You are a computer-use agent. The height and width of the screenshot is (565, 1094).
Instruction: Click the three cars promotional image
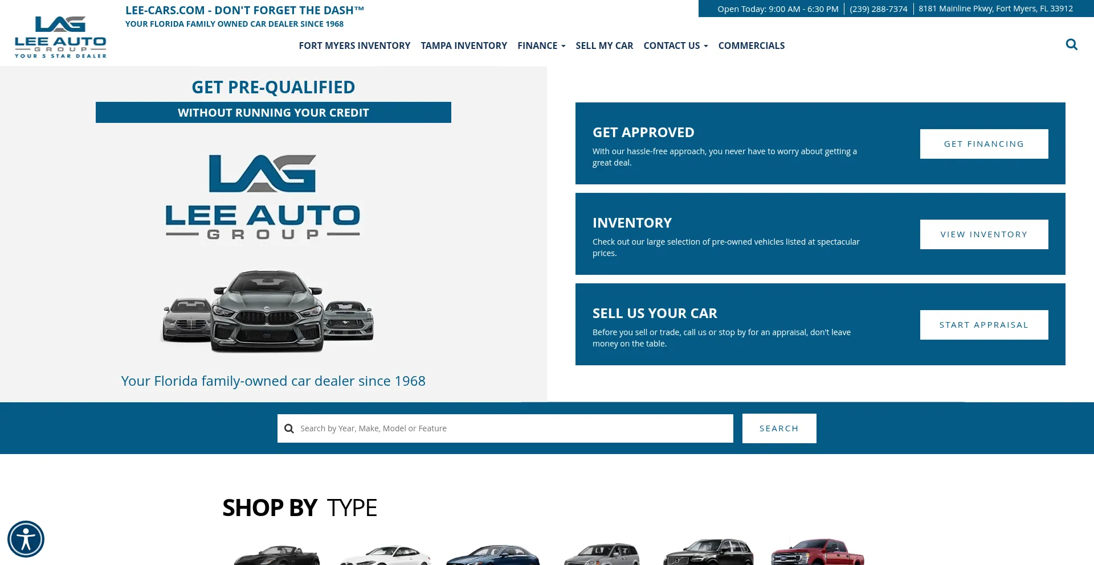point(268,311)
